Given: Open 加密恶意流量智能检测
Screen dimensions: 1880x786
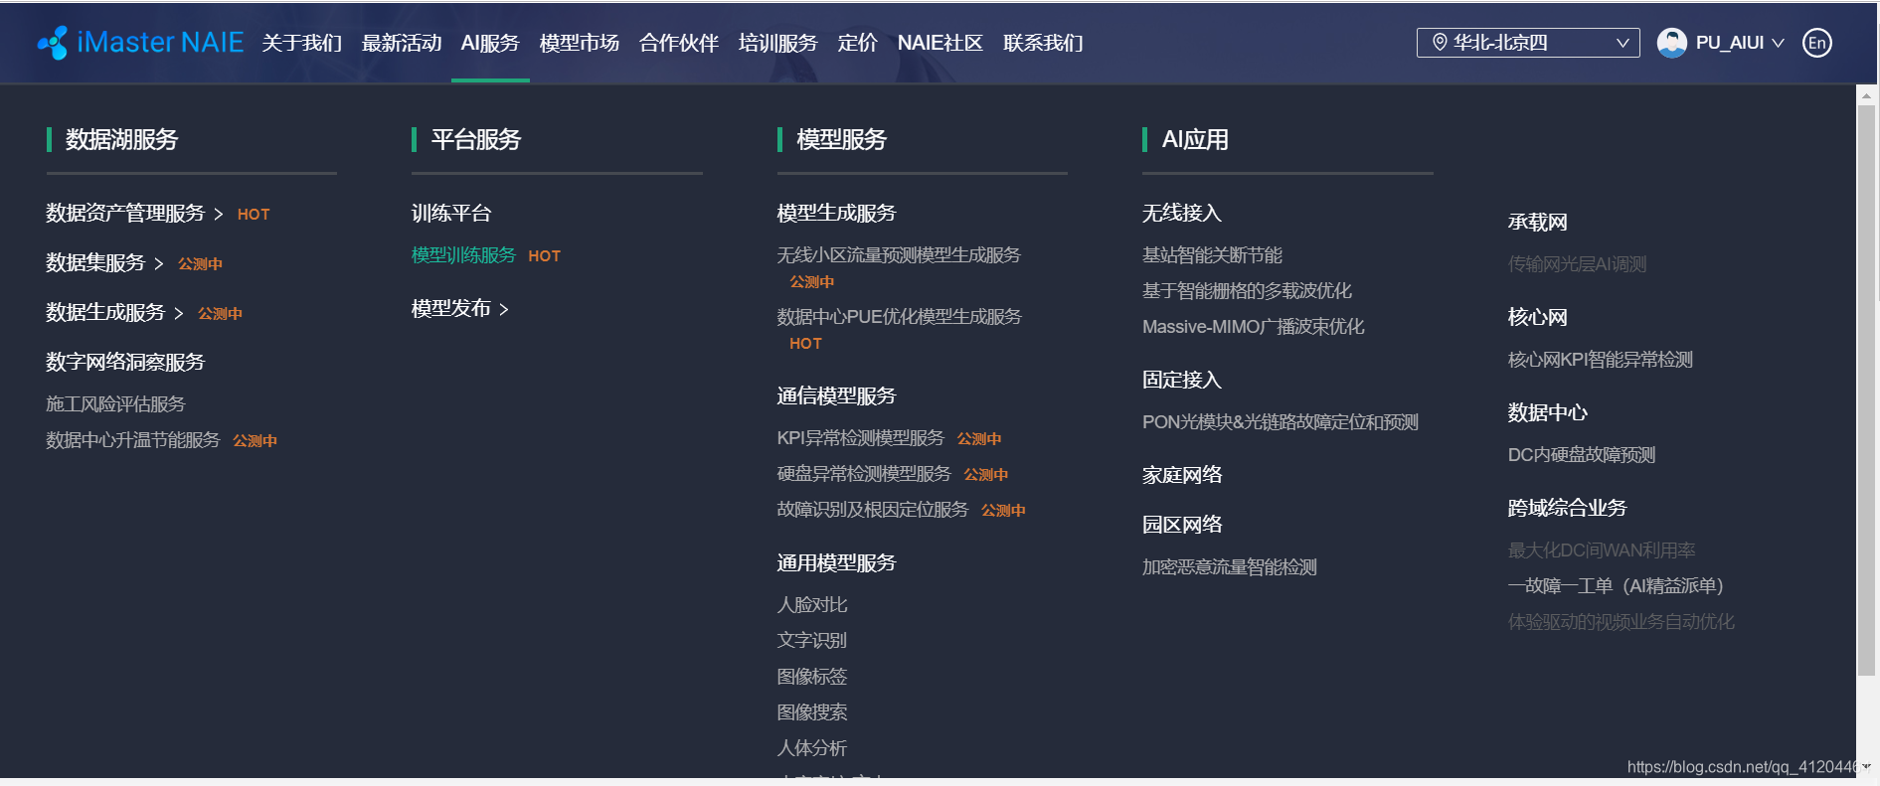Looking at the screenshot, I should pos(1230,567).
